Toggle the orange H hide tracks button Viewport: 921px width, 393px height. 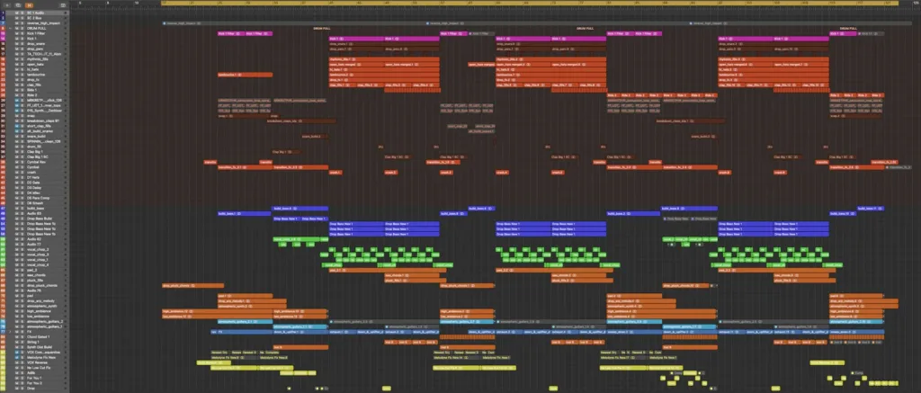point(29,4)
